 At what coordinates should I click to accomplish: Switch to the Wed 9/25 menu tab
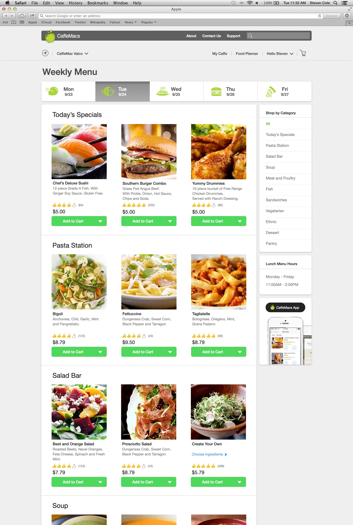click(x=176, y=91)
